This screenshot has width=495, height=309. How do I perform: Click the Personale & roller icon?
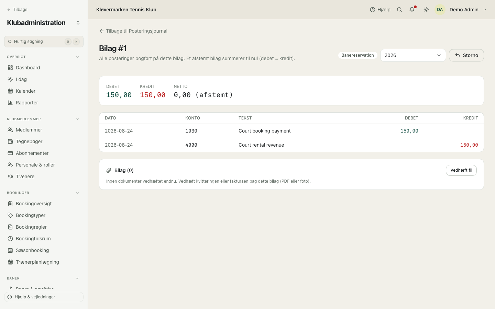[x=10, y=165]
